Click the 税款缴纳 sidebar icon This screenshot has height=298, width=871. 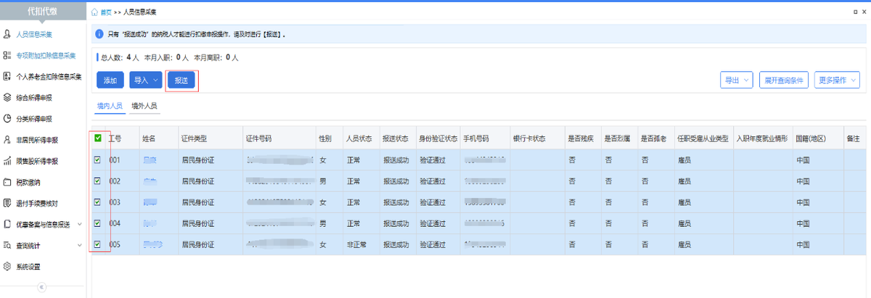7,182
